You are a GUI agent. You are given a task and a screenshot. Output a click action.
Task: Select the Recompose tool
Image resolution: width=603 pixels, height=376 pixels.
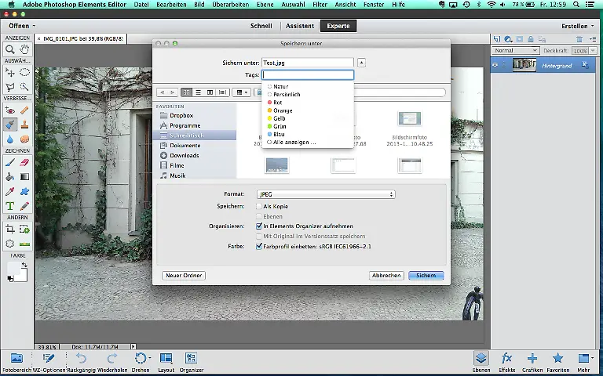[24, 230]
